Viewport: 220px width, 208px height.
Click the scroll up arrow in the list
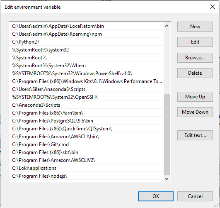(x=167, y=26)
